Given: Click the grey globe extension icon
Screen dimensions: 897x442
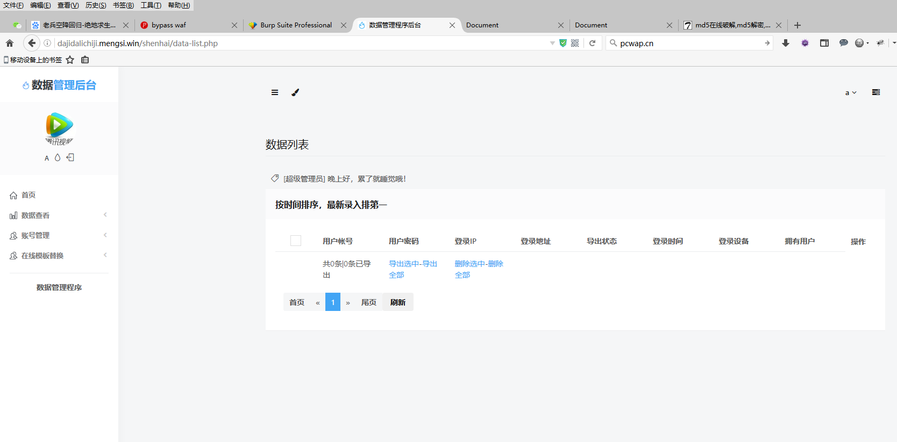Looking at the screenshot, I should (x=859, y=43).
